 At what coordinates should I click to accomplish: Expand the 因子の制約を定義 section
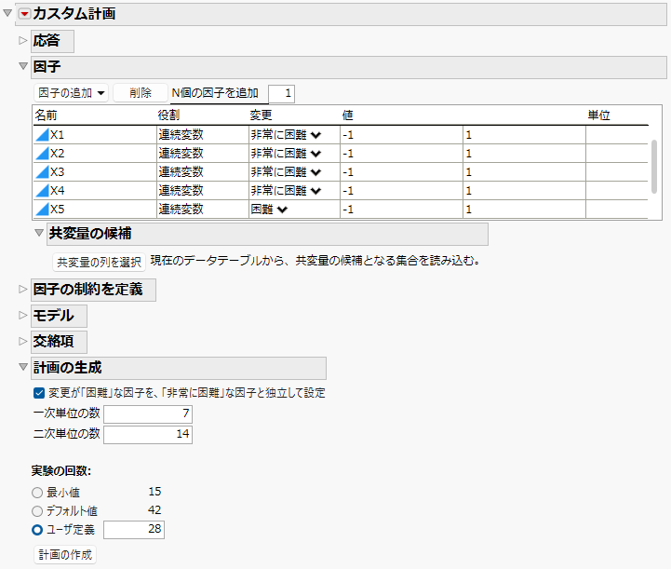[x=23, y=290]
